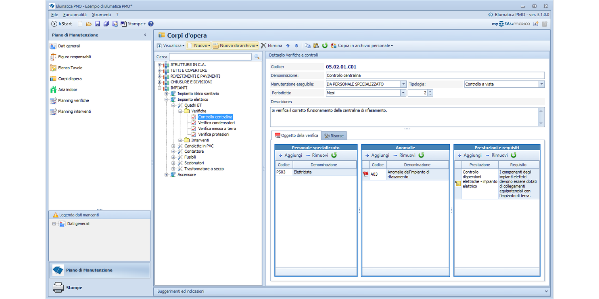The image size is (599, 299).
Task: Switch to the Risorse tab
Action: (x=333, y=136)
